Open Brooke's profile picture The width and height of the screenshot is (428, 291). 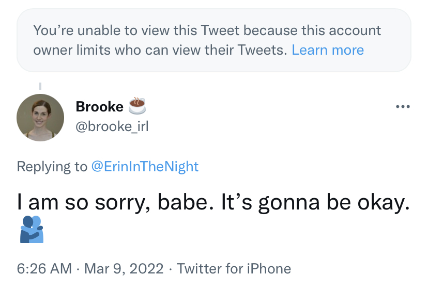(40, 118)
